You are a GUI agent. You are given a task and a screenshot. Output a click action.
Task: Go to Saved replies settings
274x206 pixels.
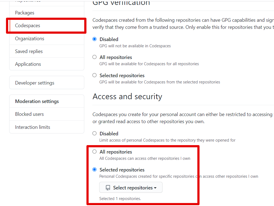[x=29, y=51]
